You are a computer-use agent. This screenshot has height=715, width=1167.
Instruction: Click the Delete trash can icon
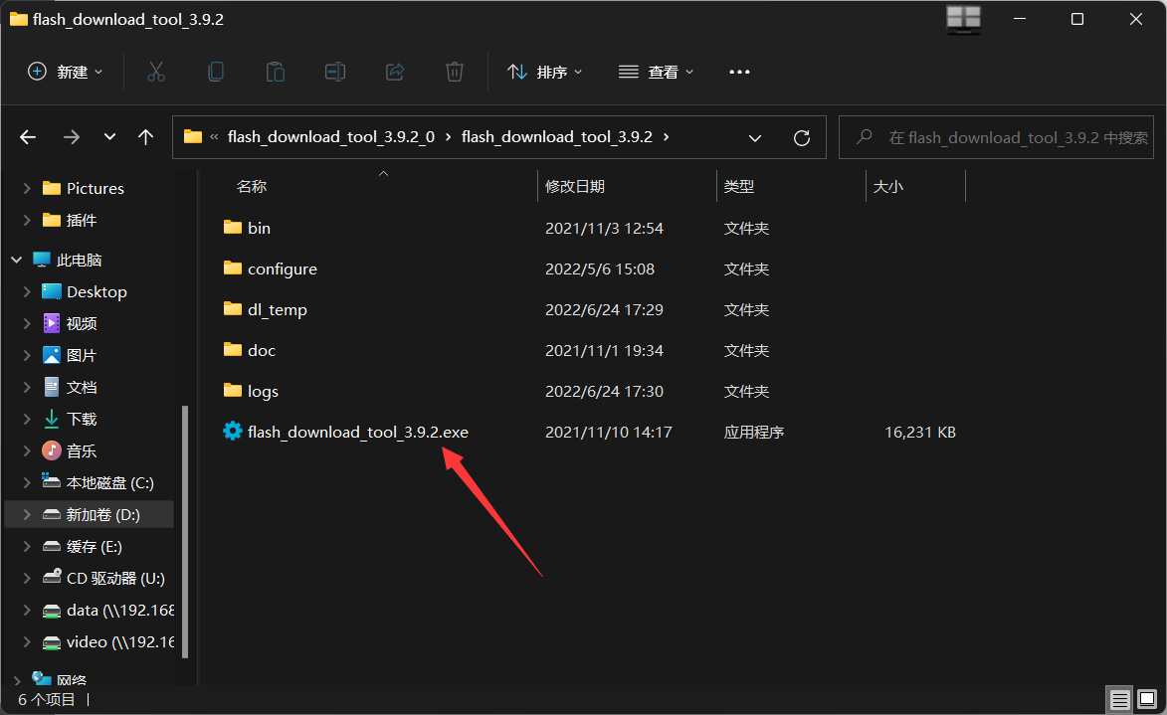tap(455, 72)
